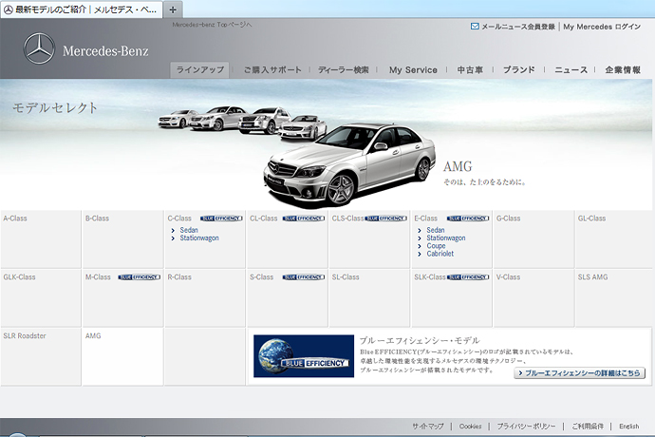Screen dimensions: 655x437
Task: Select the SLR Roadster model cell
Action: [41, 356]
